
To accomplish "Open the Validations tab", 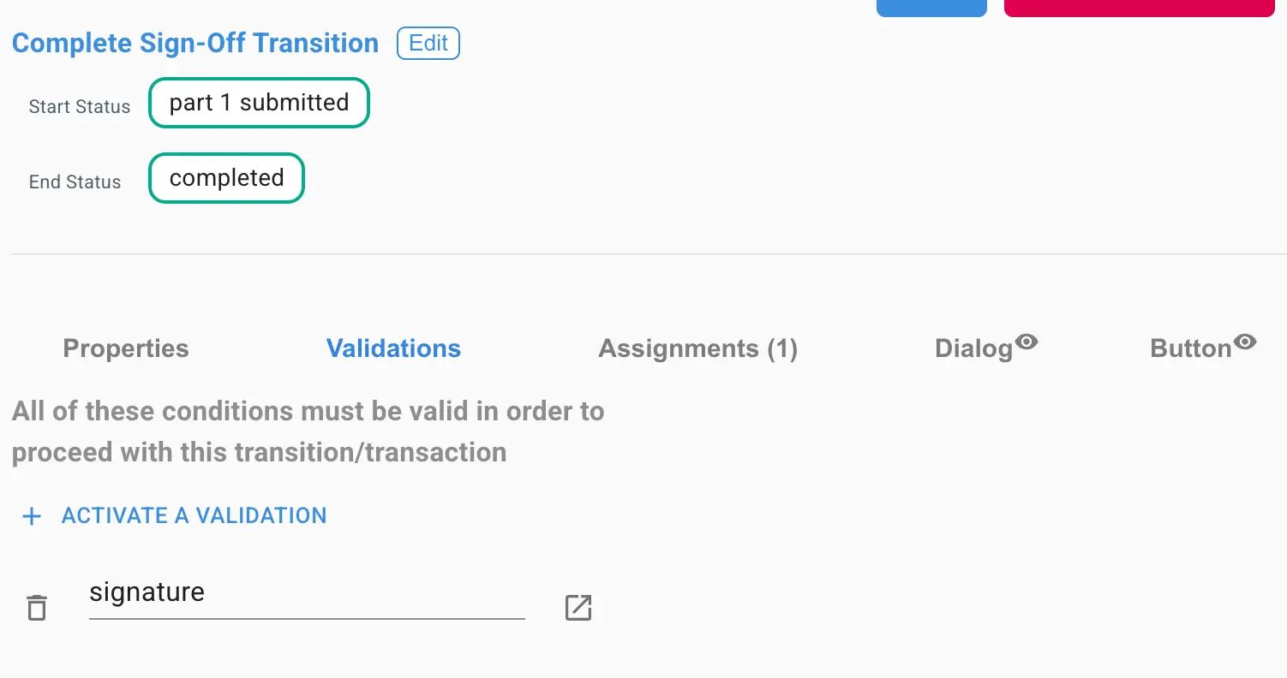I will pyautogui.click(x=393, y=348).
